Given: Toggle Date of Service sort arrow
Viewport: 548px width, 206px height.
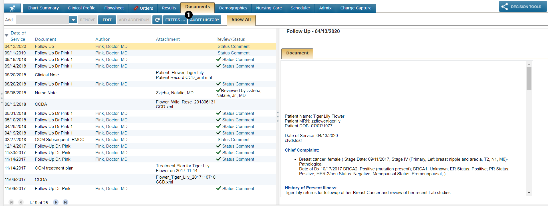Looking at the screenshot, I should 6,36.
